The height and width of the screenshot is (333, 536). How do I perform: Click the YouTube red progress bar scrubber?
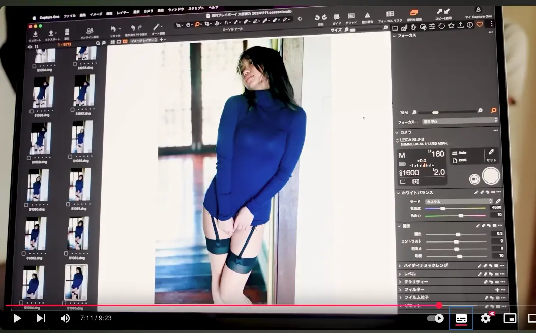(x=439, y=306)
